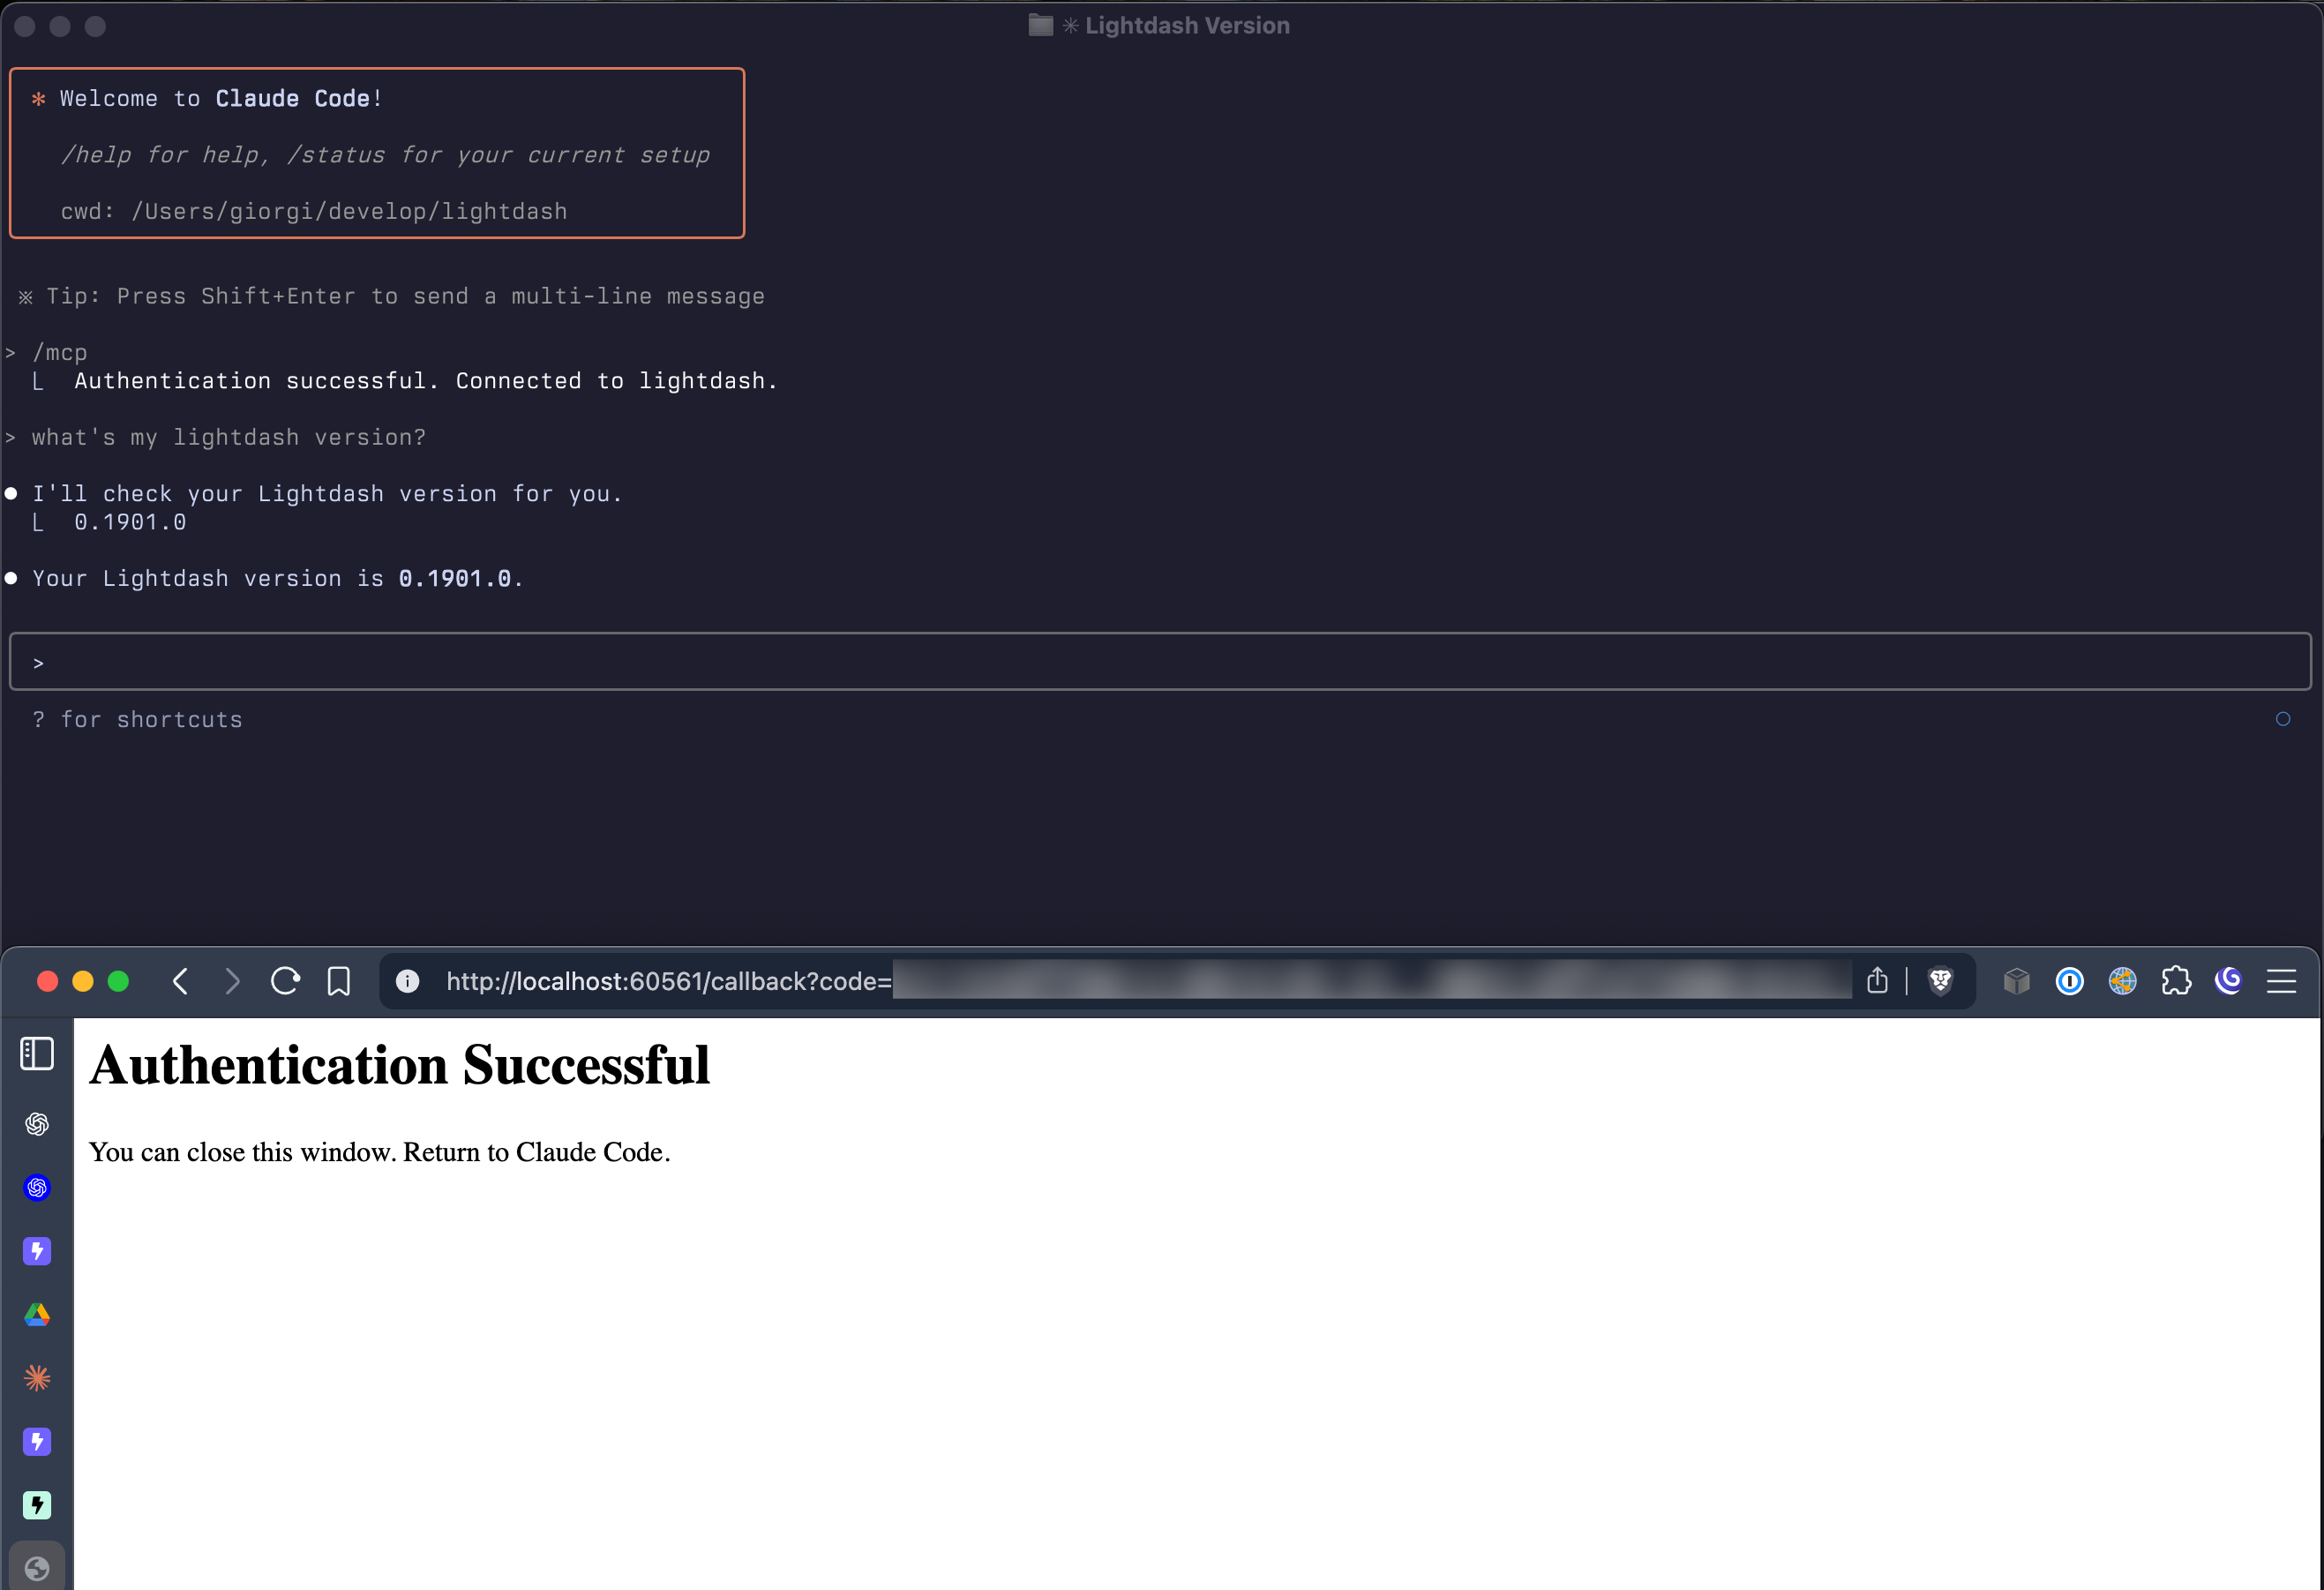The width and height of the screenshot is (2324, 1590).
Task: Click the reload page button
Action: [285, 981]
